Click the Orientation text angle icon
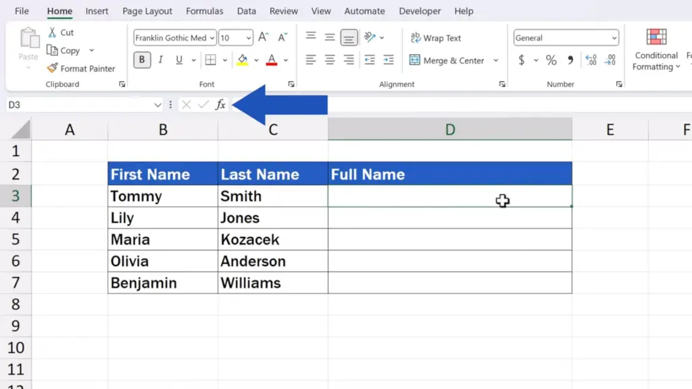This screenshot has width=692, height=389. 370,37
